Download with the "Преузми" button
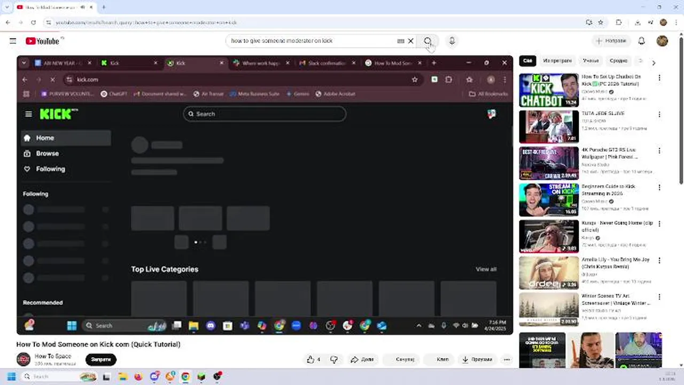 tap(478, 359)
